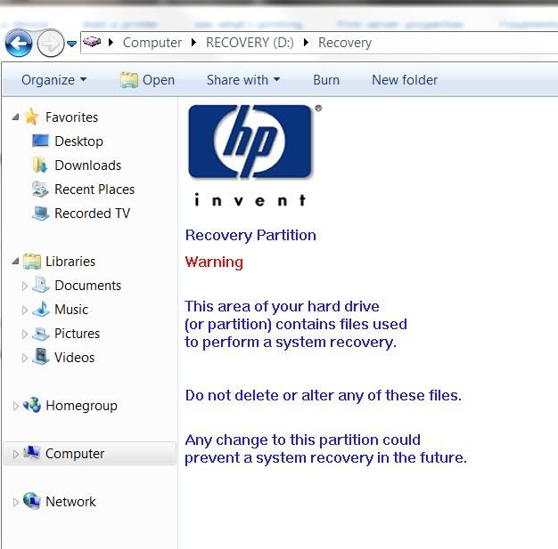
Task: Open the recent pages dropdown arrow
Action: pyautogui.click(x=72, y=44)
